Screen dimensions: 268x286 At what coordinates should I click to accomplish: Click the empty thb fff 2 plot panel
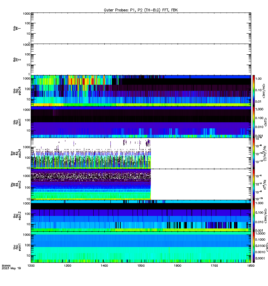[141, 59]
